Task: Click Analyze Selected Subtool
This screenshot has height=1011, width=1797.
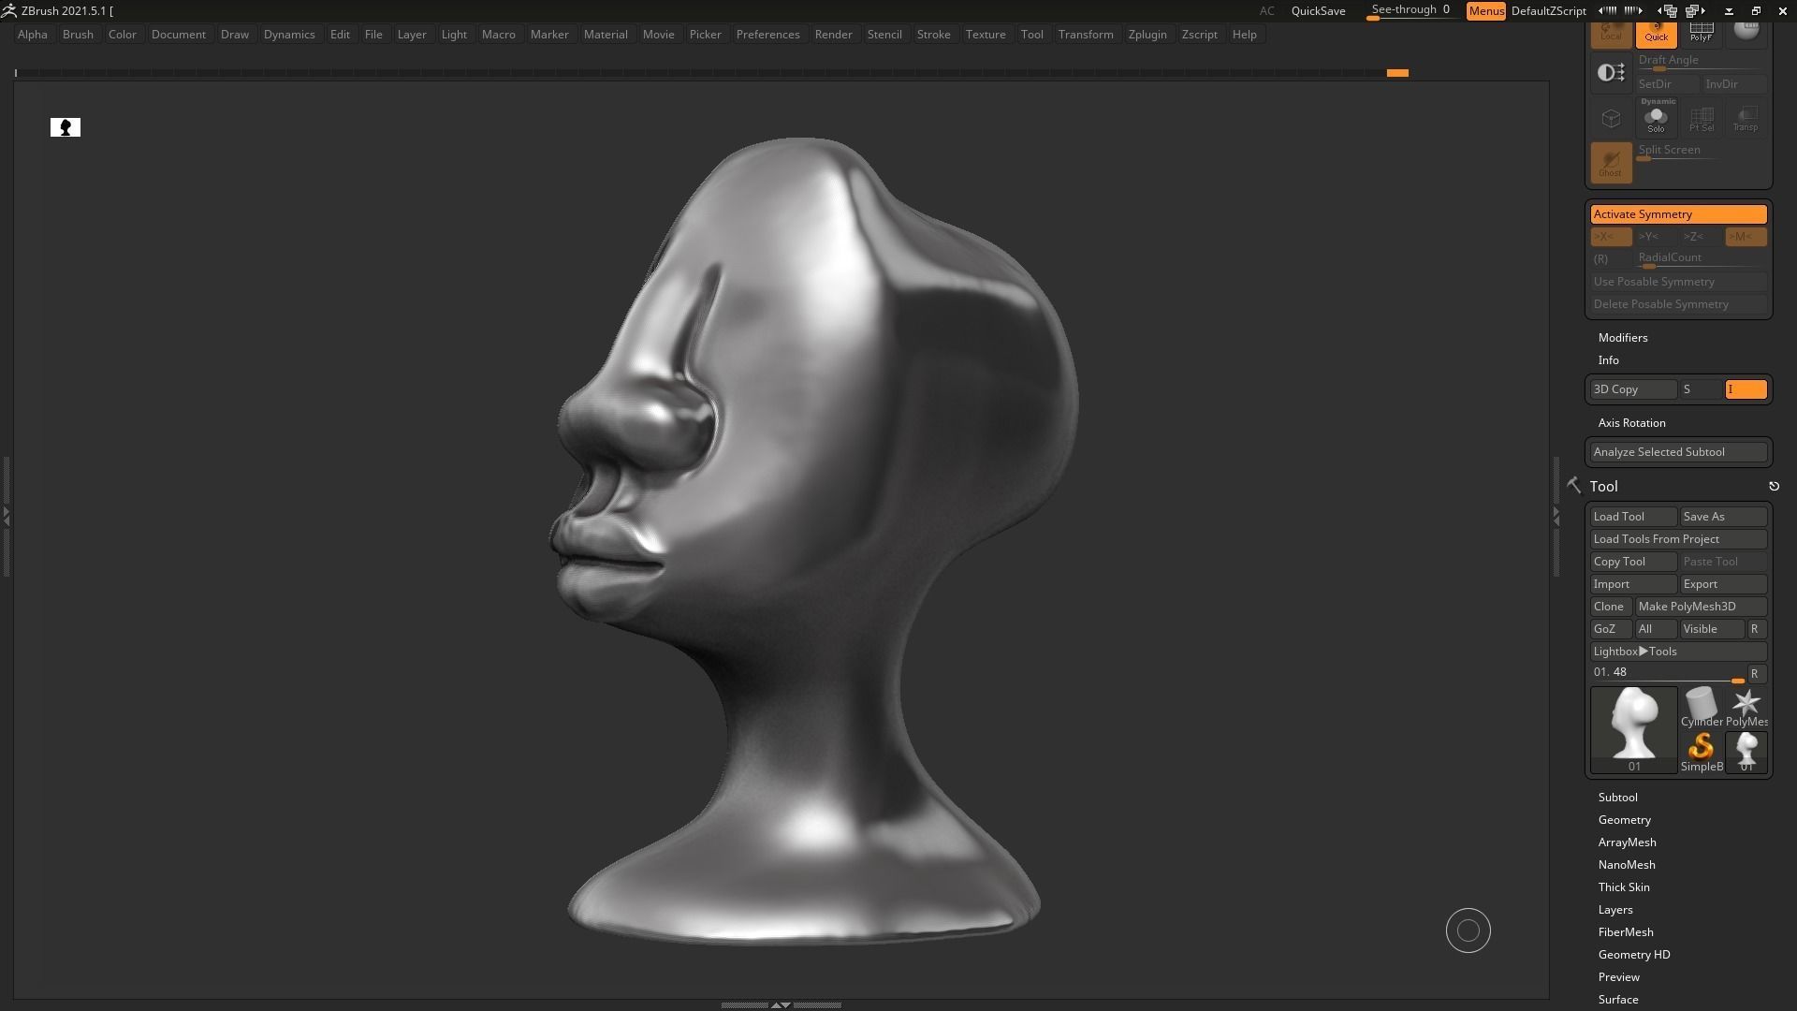Action: (1678, 452)
